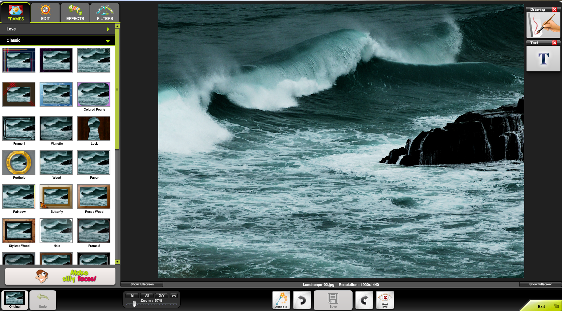Switch to the FILTERS tab
The height and width of the screenshot is (311, 562).
[x=105, y=13]
